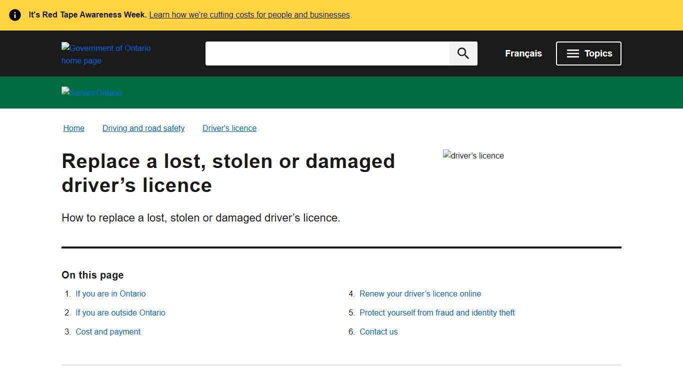Open the Driver's licence breadcrumb link
683x384 pixels.
coord(229,128)
